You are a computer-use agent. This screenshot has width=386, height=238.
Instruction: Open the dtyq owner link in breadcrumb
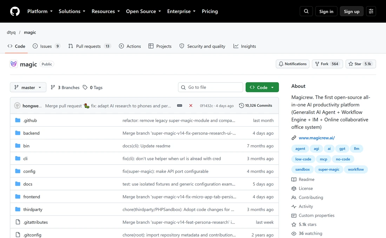click(11, 33)
